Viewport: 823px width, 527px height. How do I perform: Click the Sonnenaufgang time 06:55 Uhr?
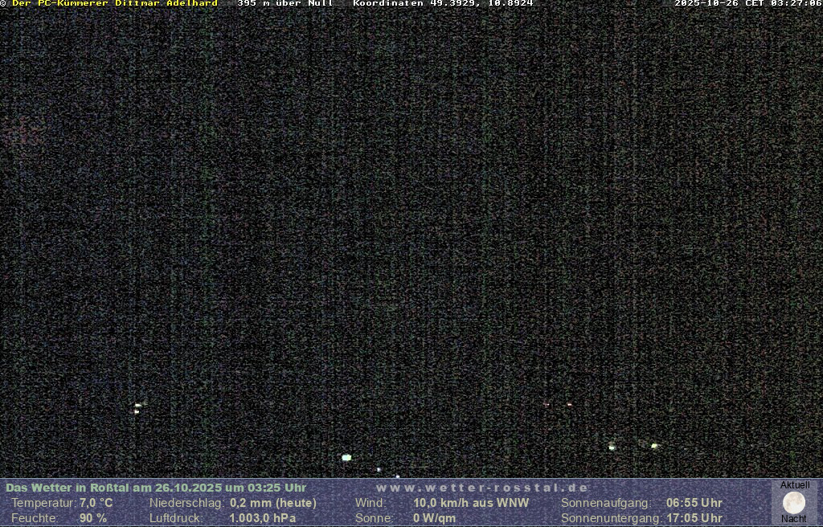pos(694,503)
